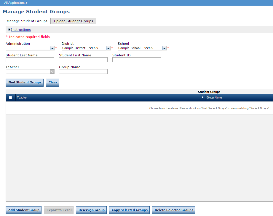Open the District dropdown arrow
Screen dimensions: 273x216
108,48
